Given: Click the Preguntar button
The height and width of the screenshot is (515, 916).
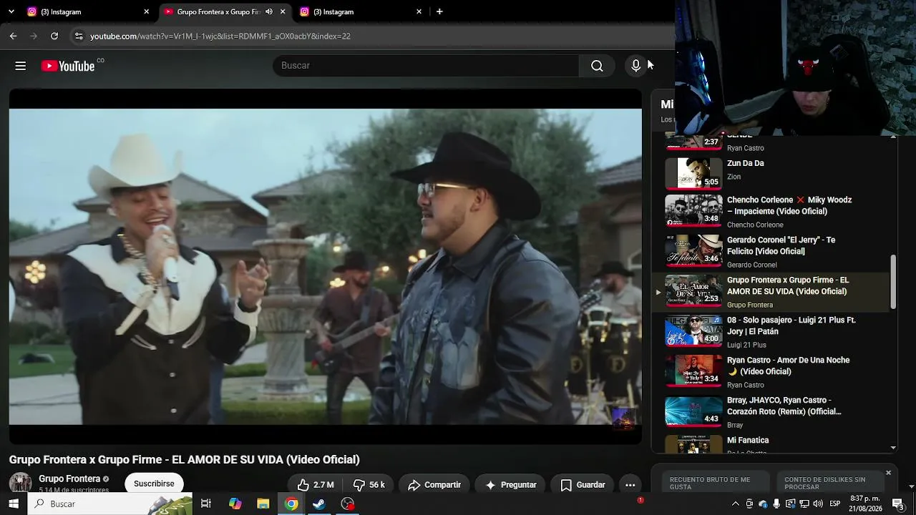Looking at the screenshot, I should pos(511,485).
